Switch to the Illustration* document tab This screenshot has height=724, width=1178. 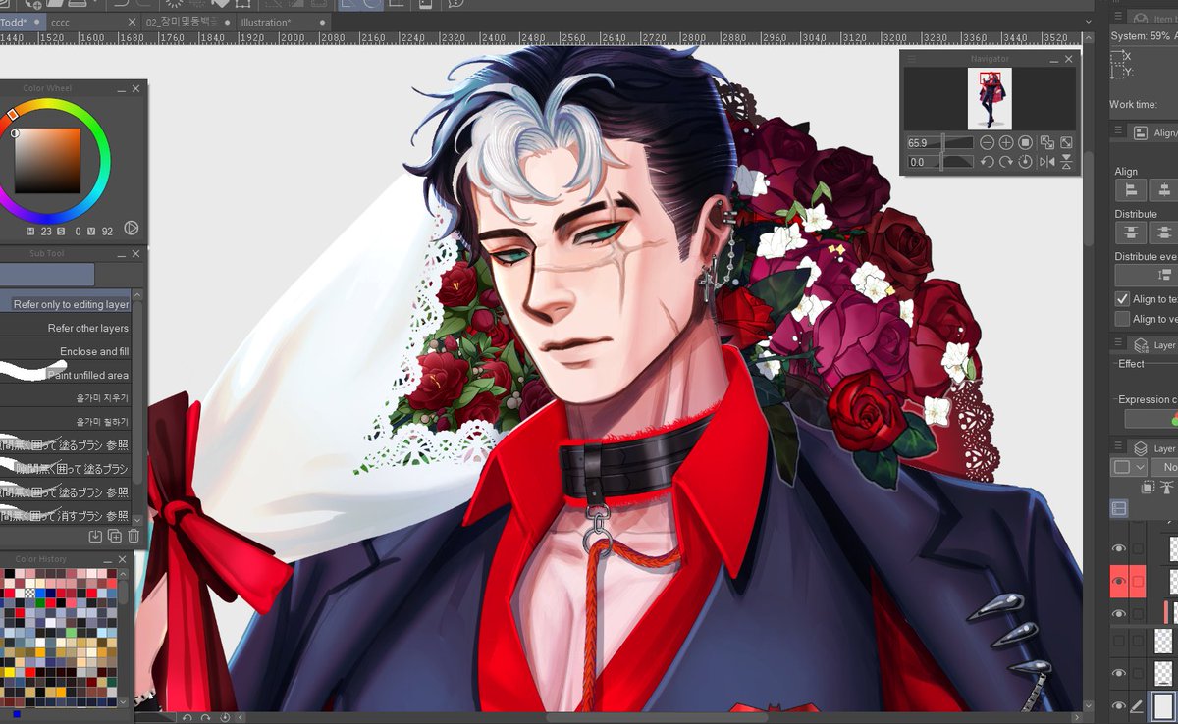point(282,22)
